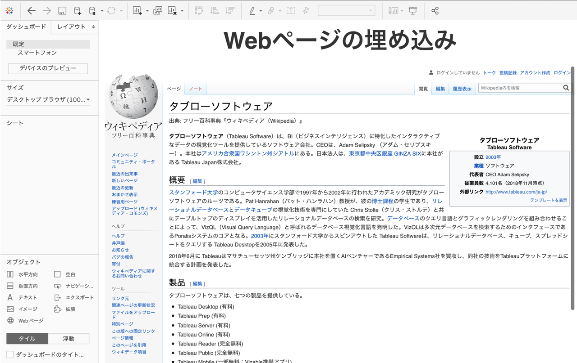The image size is (577, 363).
Task: Select the export object エクスポート
Action: click(73, 297)
